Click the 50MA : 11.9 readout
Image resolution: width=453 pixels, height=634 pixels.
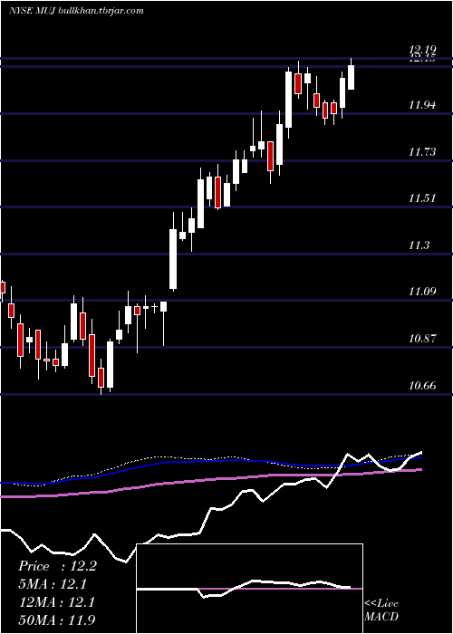coord(56,620)
